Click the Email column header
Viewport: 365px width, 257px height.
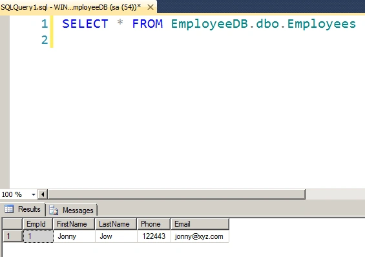point(200,224)
